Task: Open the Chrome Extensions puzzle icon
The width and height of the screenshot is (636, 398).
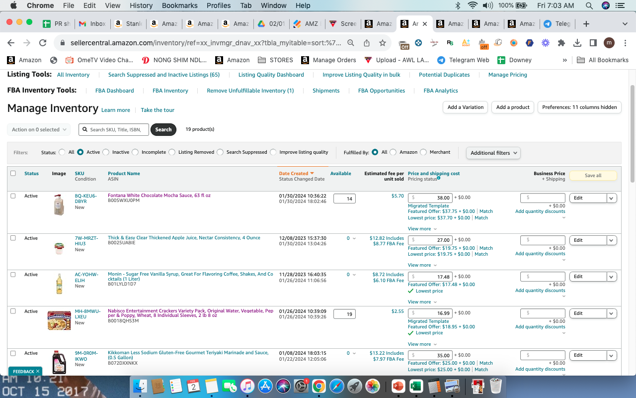Action: (x=561, y=43)
